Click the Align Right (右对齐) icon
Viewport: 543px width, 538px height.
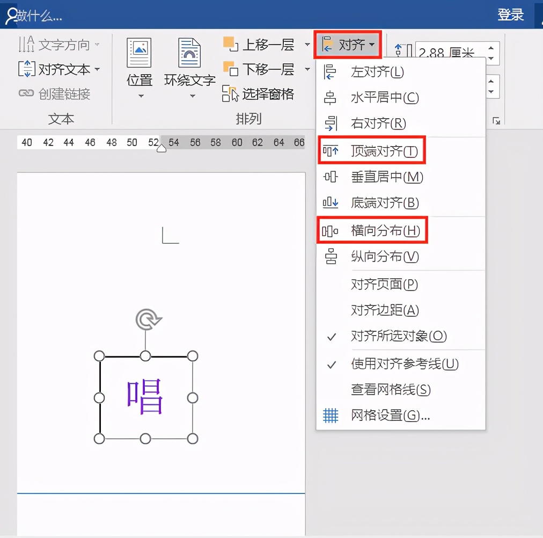click(331, 123)
